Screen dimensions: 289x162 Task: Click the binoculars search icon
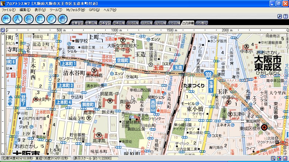[7, 19]
